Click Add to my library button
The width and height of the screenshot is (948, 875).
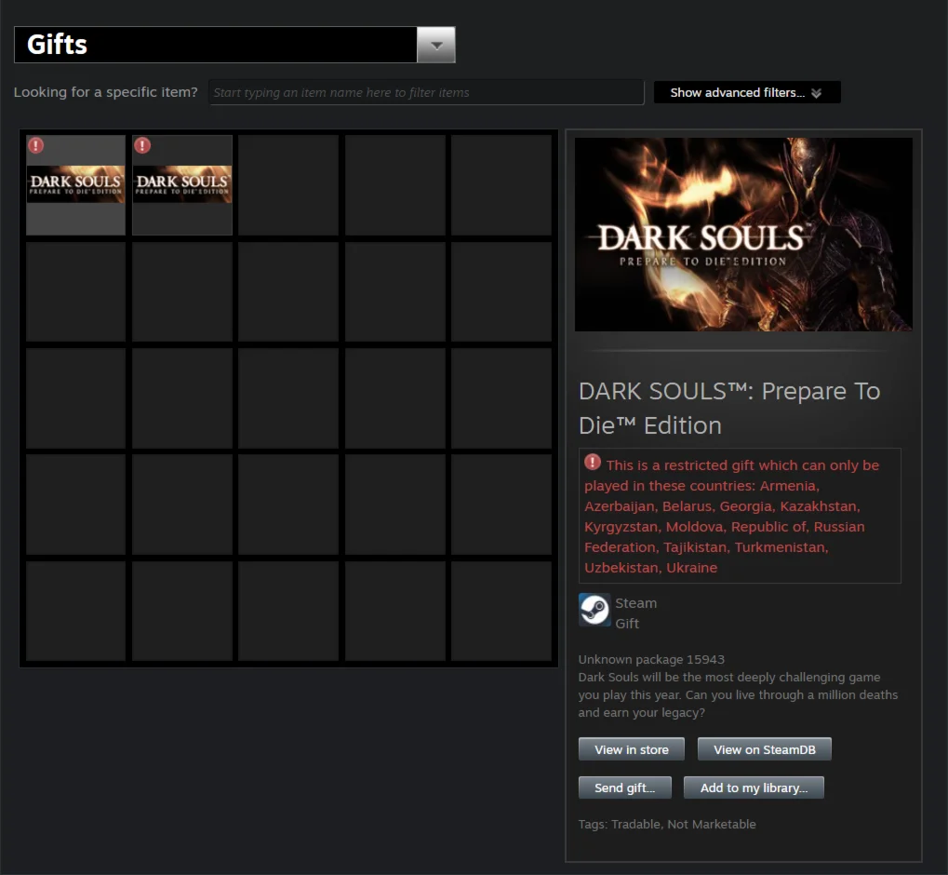pyautogui.click(x=754, y=787)
